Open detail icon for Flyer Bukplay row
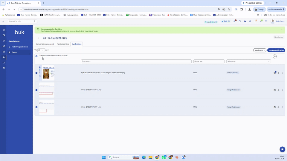287x161 pixels. [274, 73]
